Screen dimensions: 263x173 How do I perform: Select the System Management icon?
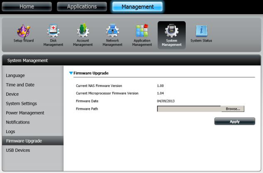click(172, 35)
